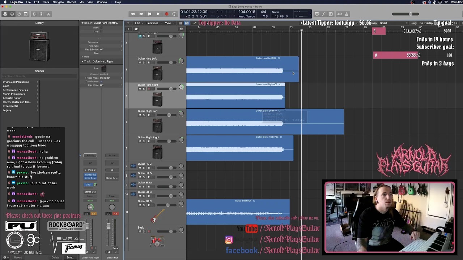
Task: Expand the More section triangle
Action: pyautogui.click(x=82, y=57)
